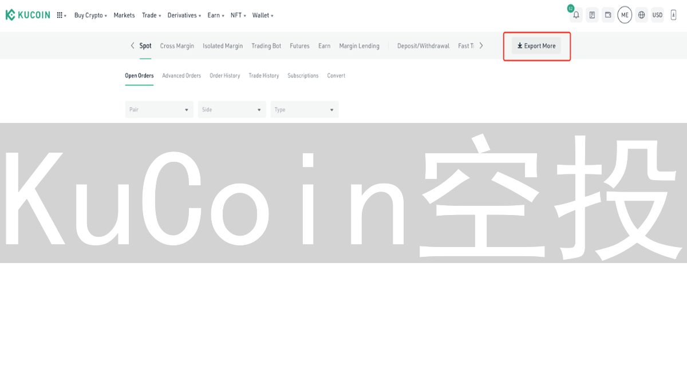Screen dimensions: 687x386
Task: Open the ME profile avatar
Action: pos(625,15)
